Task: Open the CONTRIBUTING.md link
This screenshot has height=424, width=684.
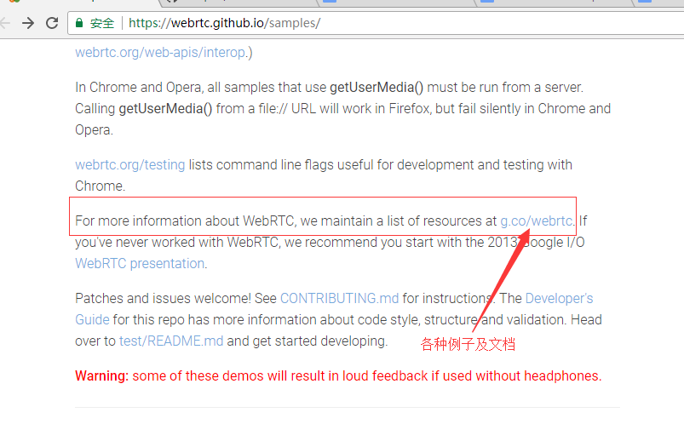Action: [339, 298]
